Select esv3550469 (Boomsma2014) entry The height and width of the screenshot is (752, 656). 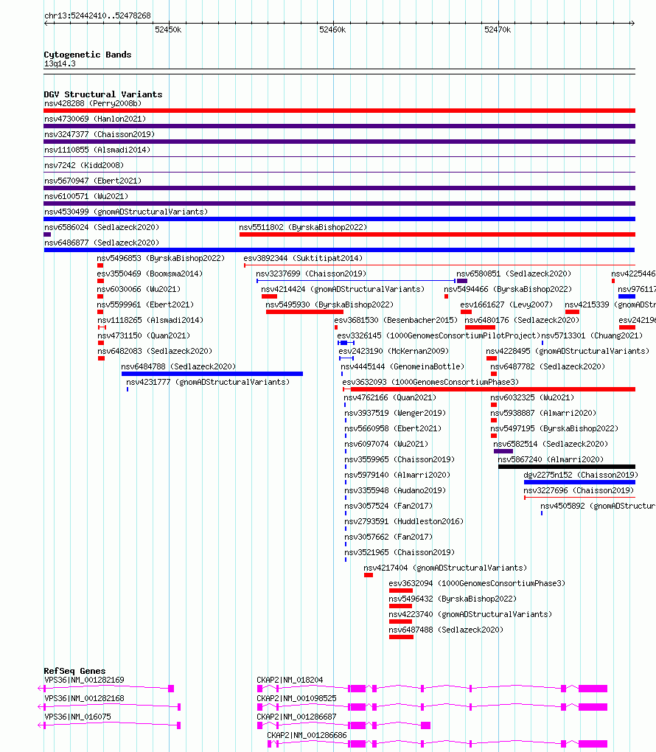[x=150, y=274]
